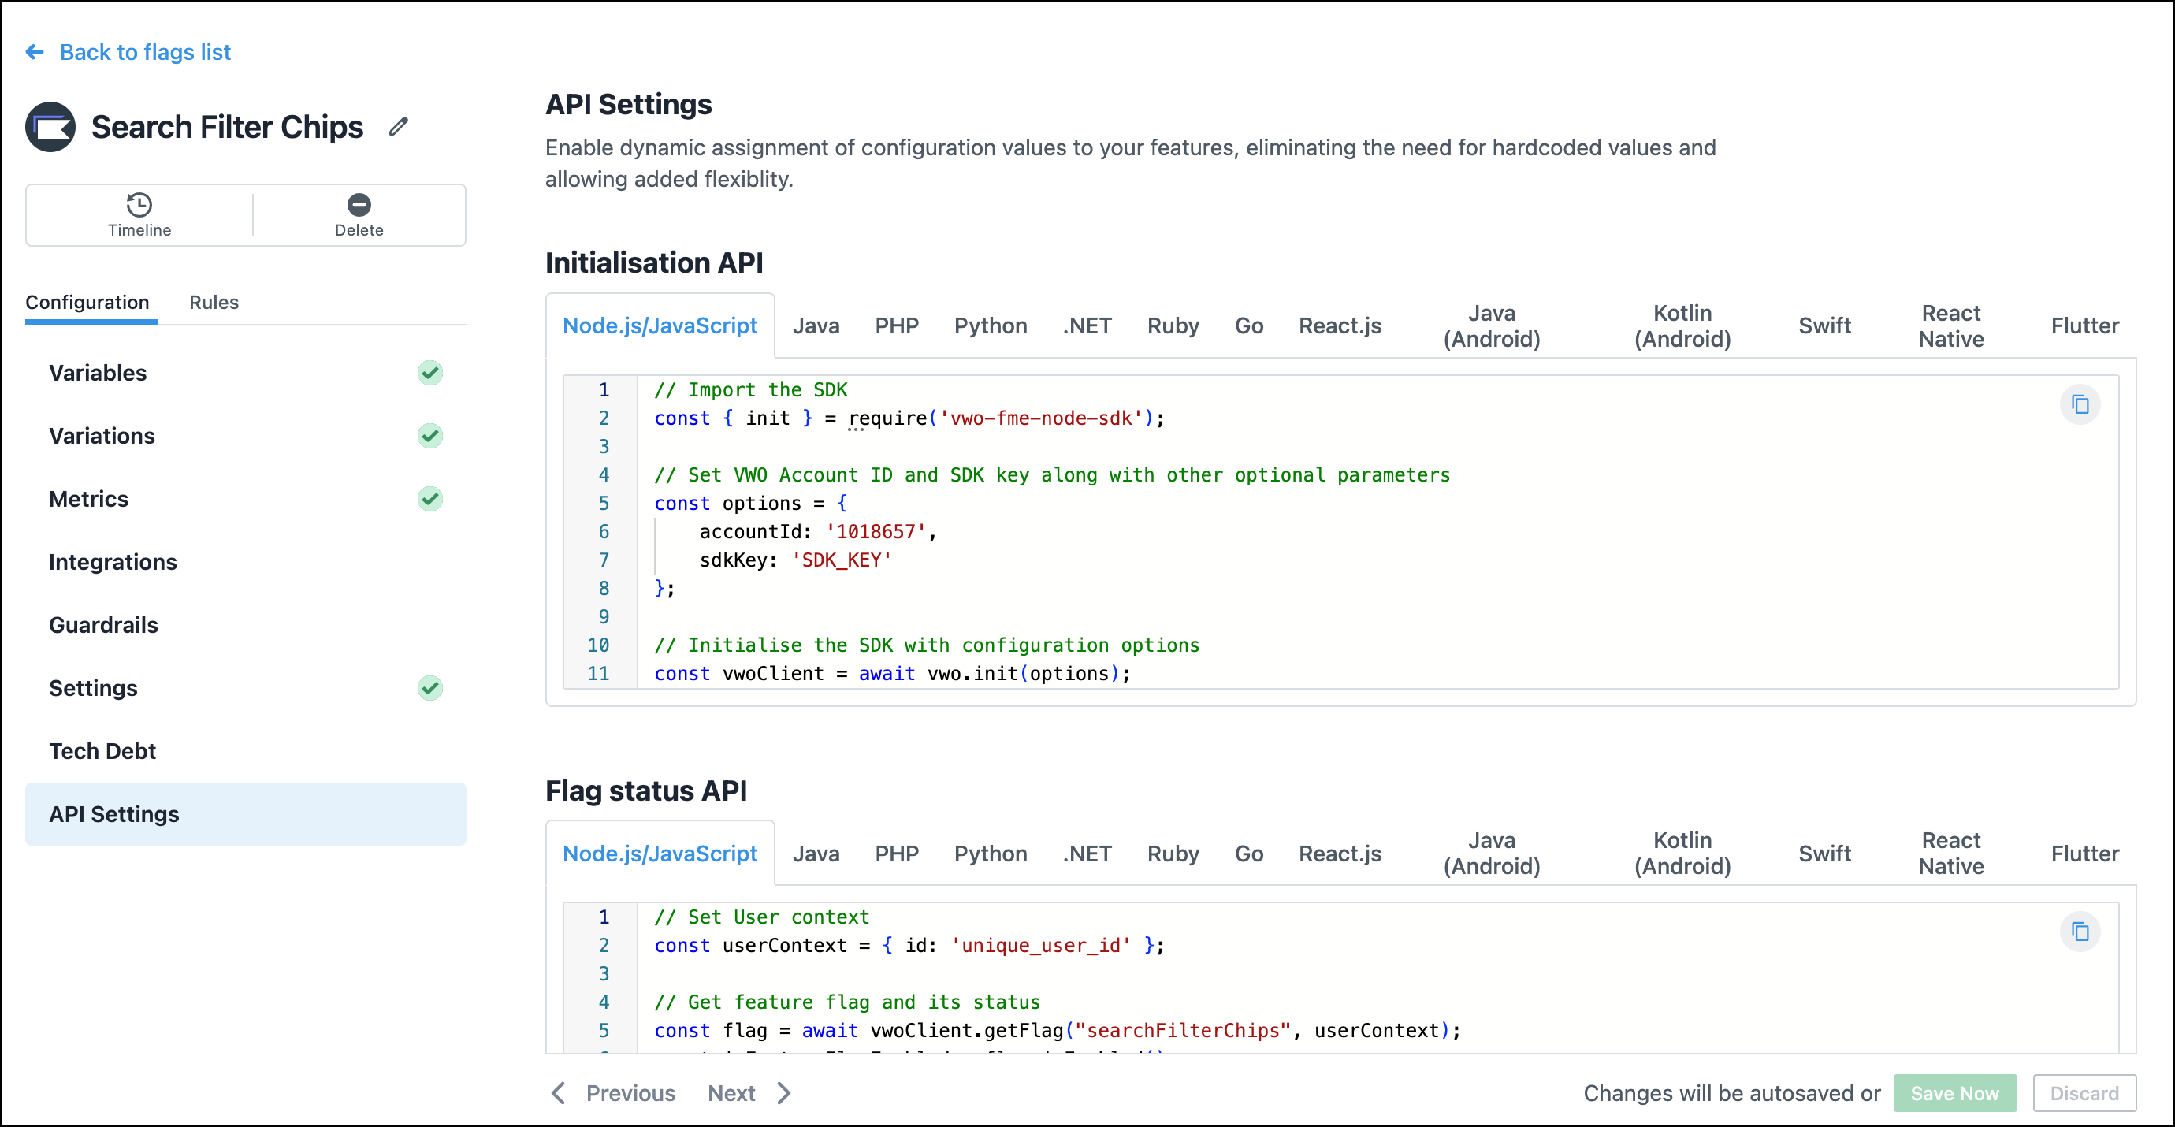Select Flutter tab in Initialisation API
The width and height of the screenshot is (2175, 1127).
(2084, 325)
